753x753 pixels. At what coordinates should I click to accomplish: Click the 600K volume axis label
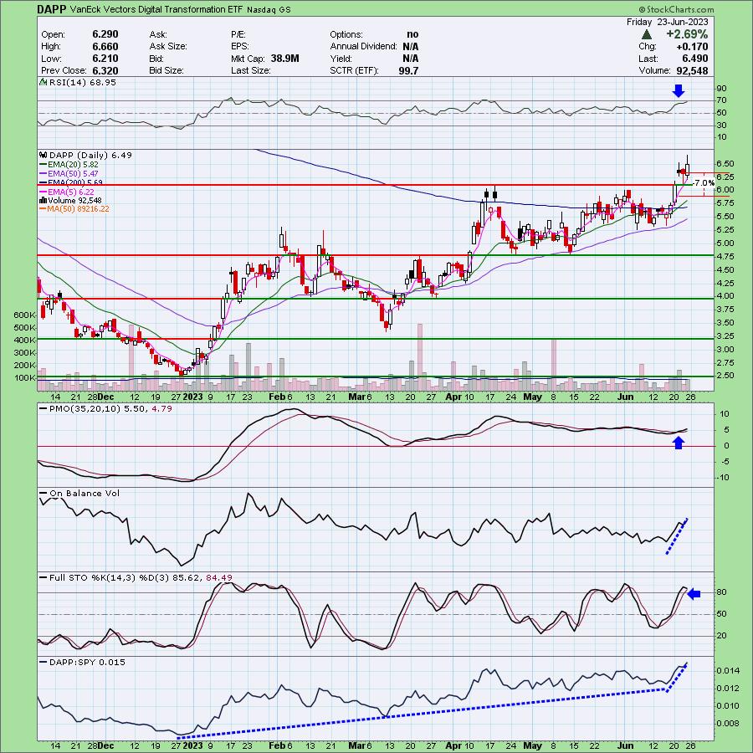click(24, 315)
